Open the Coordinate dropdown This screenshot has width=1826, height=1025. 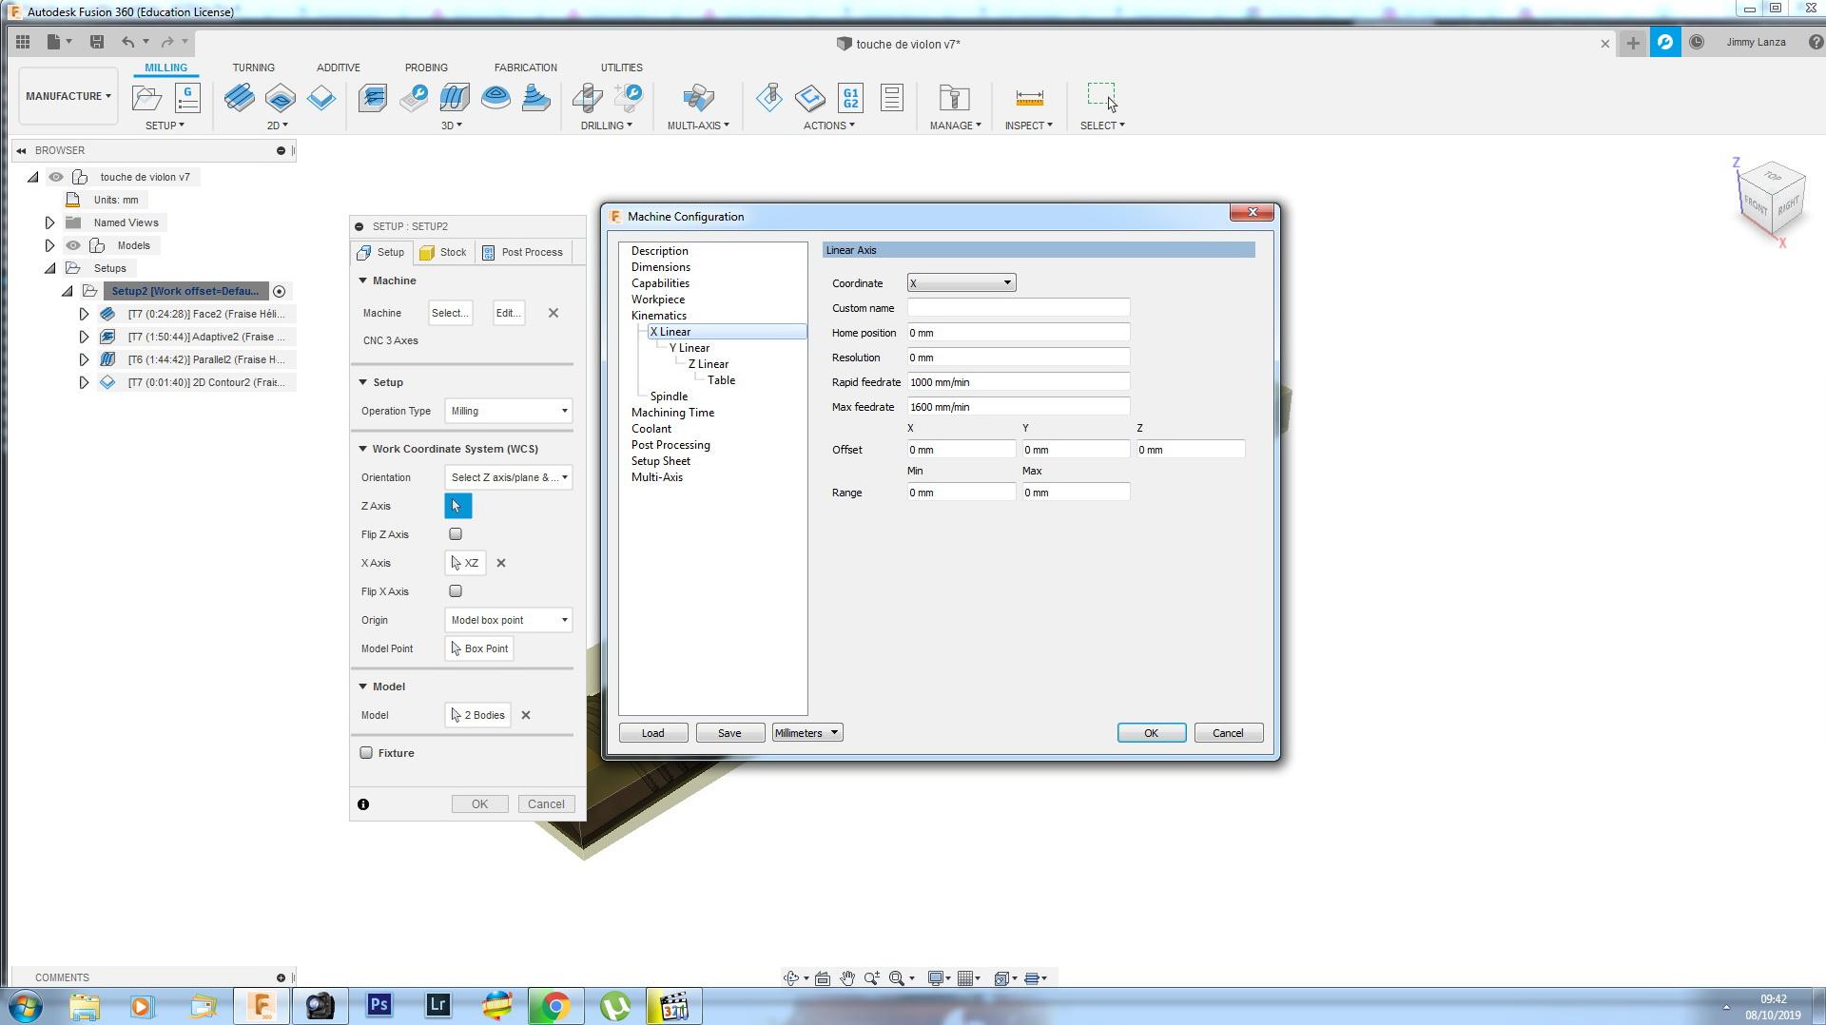pyautogui.click(x=961, y=283)
